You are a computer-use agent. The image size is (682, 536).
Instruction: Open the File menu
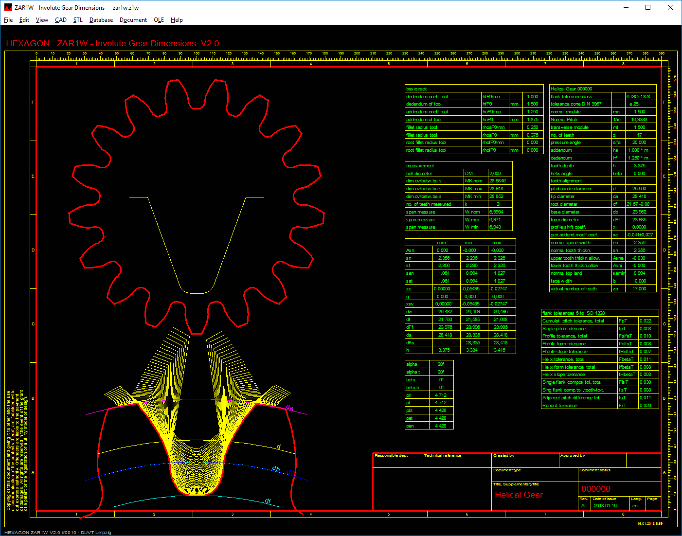pos(8,20)
